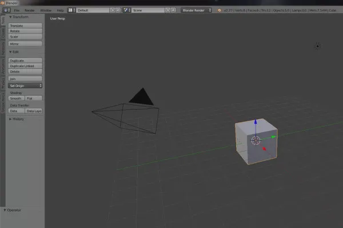
Task: Switch to the Relations tab
Action: click(x=3, y=48)
